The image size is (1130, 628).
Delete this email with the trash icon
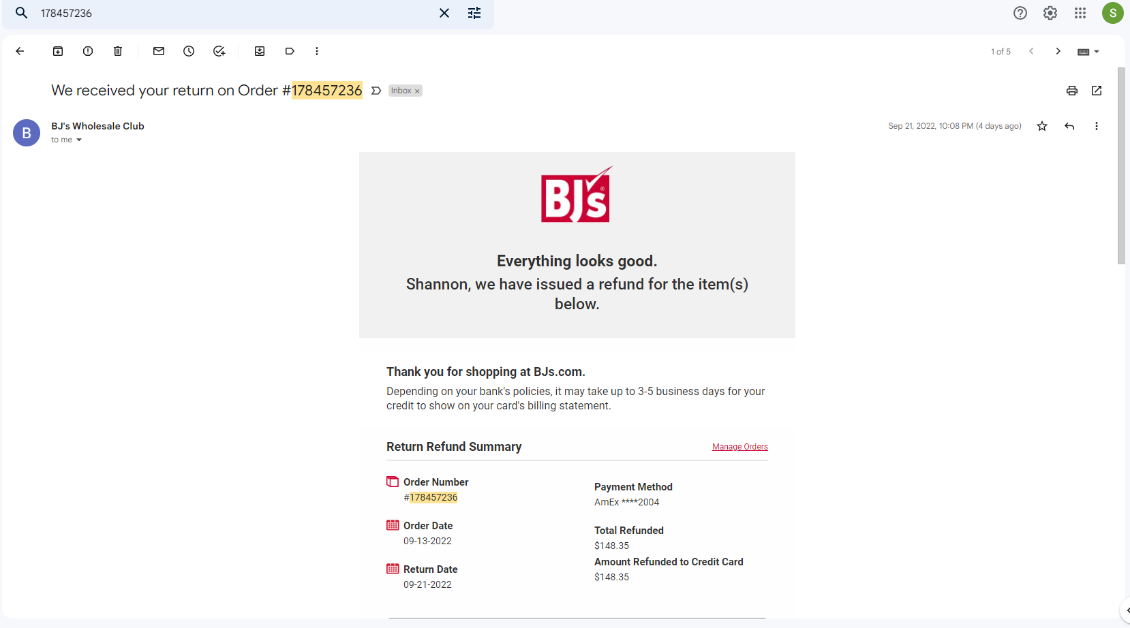coord(118,51)
